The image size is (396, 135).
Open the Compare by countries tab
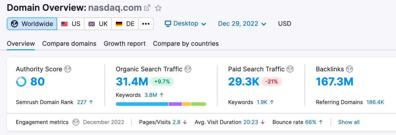click(x=186, y=44)
